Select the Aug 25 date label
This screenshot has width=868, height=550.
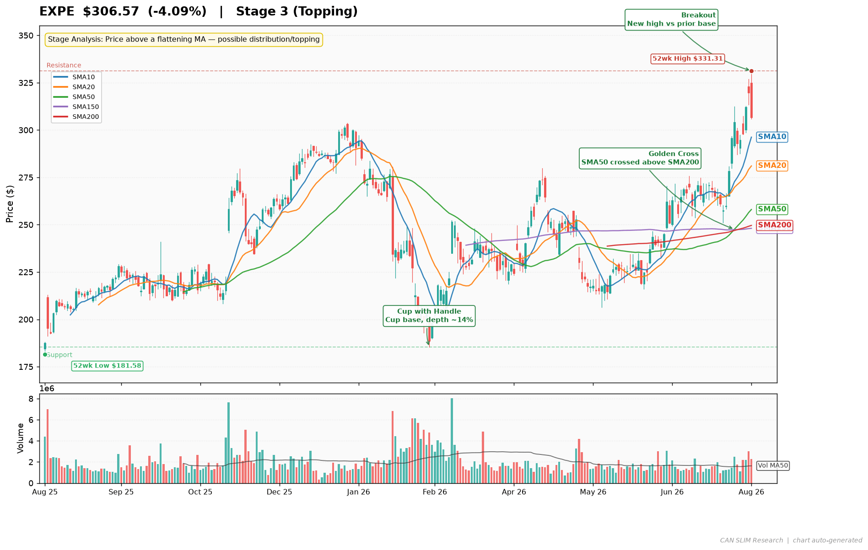coord(45,492)
